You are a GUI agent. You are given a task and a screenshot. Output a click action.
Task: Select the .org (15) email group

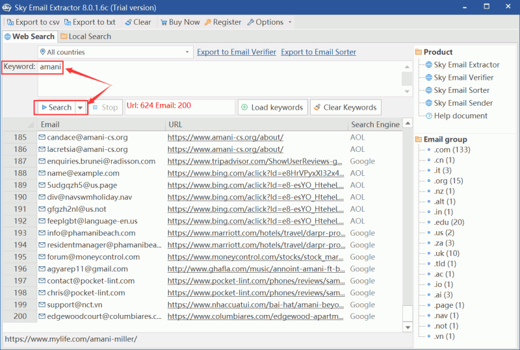(x=448, y=181)
